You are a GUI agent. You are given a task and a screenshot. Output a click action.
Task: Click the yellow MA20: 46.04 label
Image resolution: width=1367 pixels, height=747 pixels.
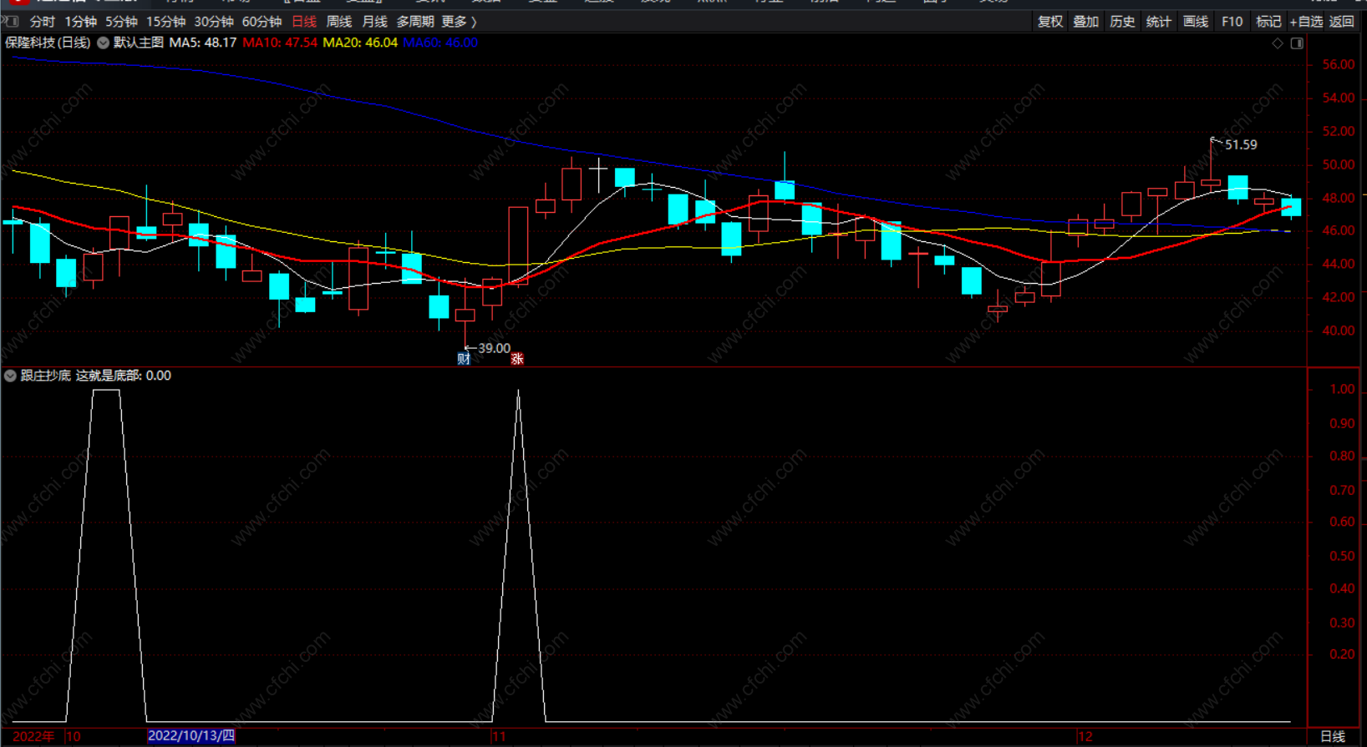[360, 43]
